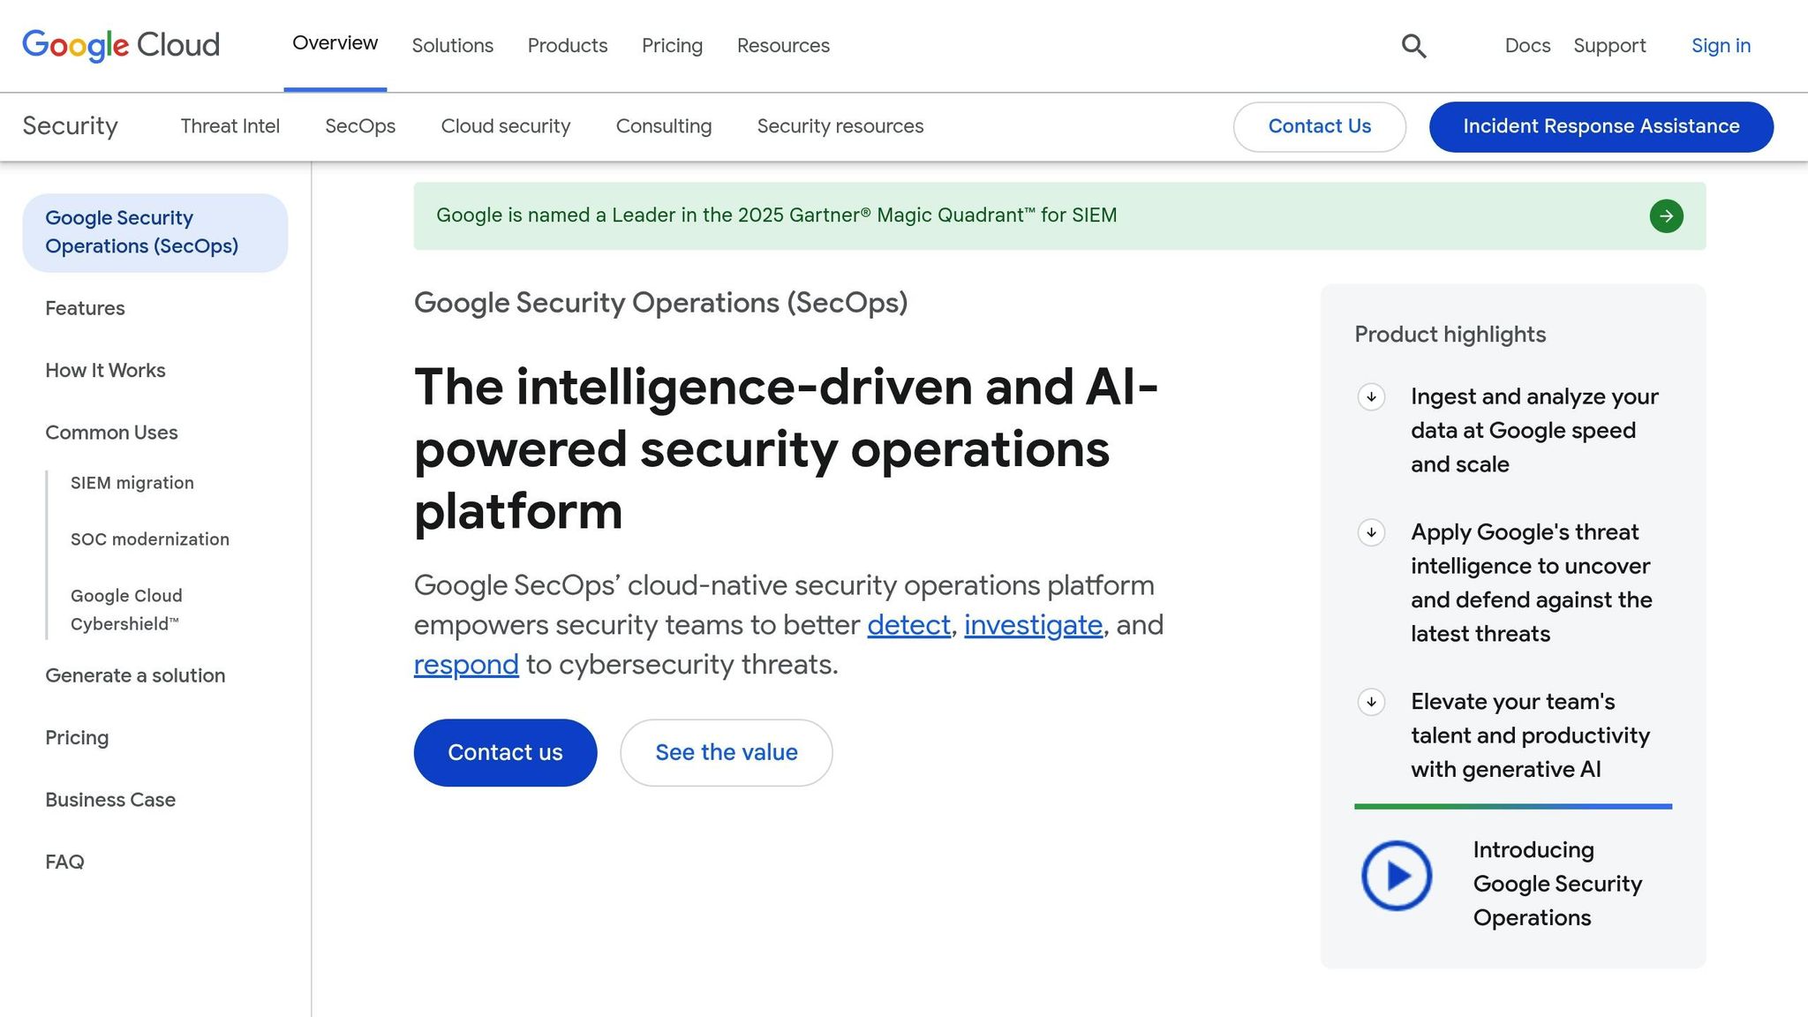Screen dimensions: 1808x1017
Task: Open the Products menu
Action: click(x=567, y=46)
